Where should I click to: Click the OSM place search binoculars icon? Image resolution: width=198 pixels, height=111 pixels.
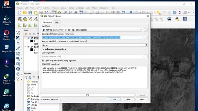point(169,19)
